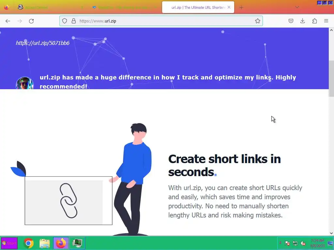Image resolution: width=334 pixels, height=250 pixels.
Task: Open the network status tray icon
Action: [x=295, y=243]
